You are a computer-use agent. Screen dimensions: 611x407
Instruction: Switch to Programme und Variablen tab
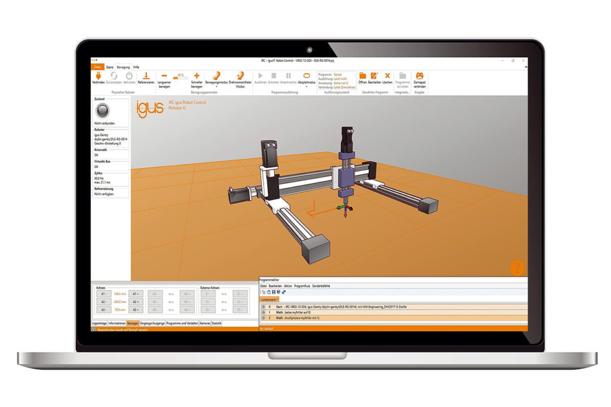tap(182, 324)
